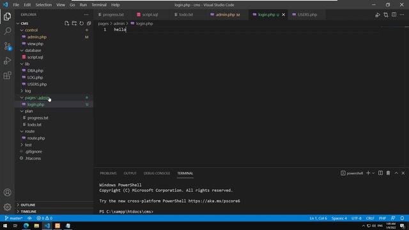This screenshot has width=409, height=230.
Task: Click the feedback icon in status bar
Action: tap(393, 218)
